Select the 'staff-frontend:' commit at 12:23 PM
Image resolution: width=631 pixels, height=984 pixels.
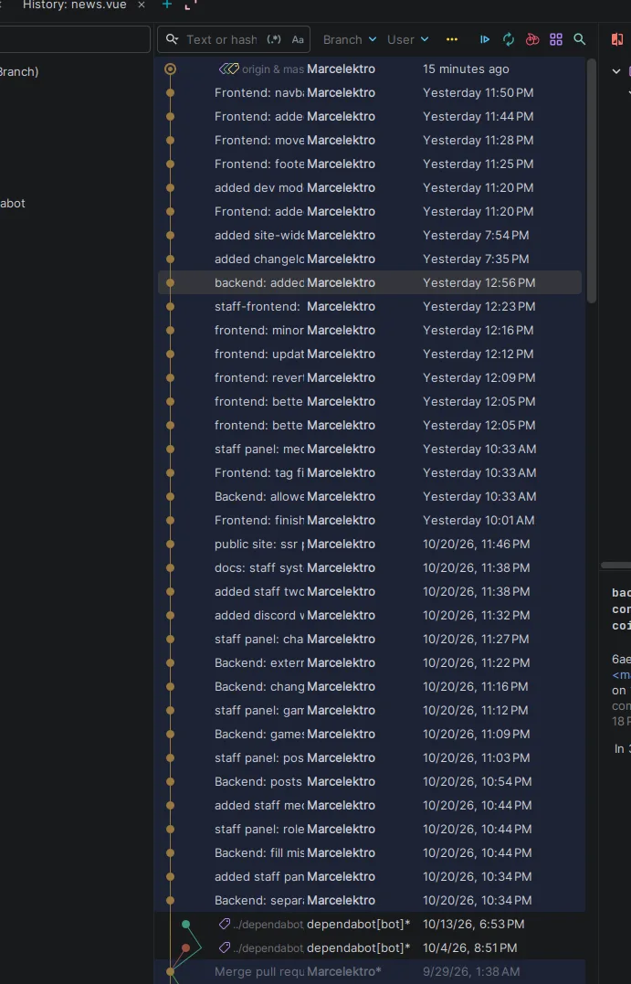370,307
